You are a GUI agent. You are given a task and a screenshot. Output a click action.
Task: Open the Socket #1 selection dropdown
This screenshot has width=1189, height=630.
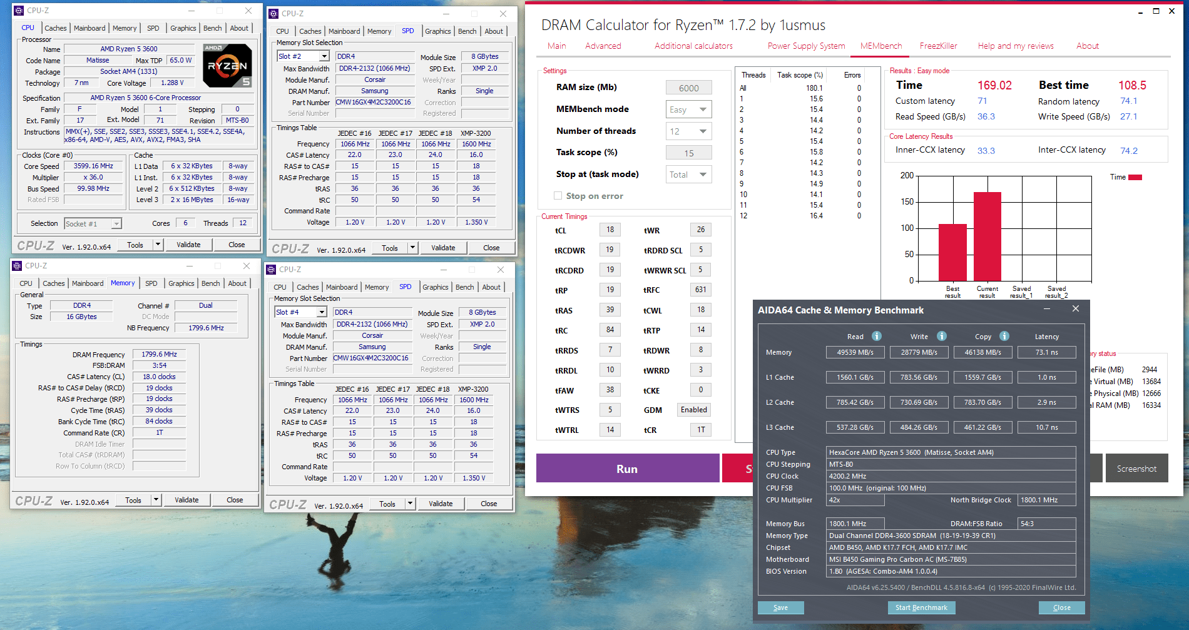click(x=93, y=224)
